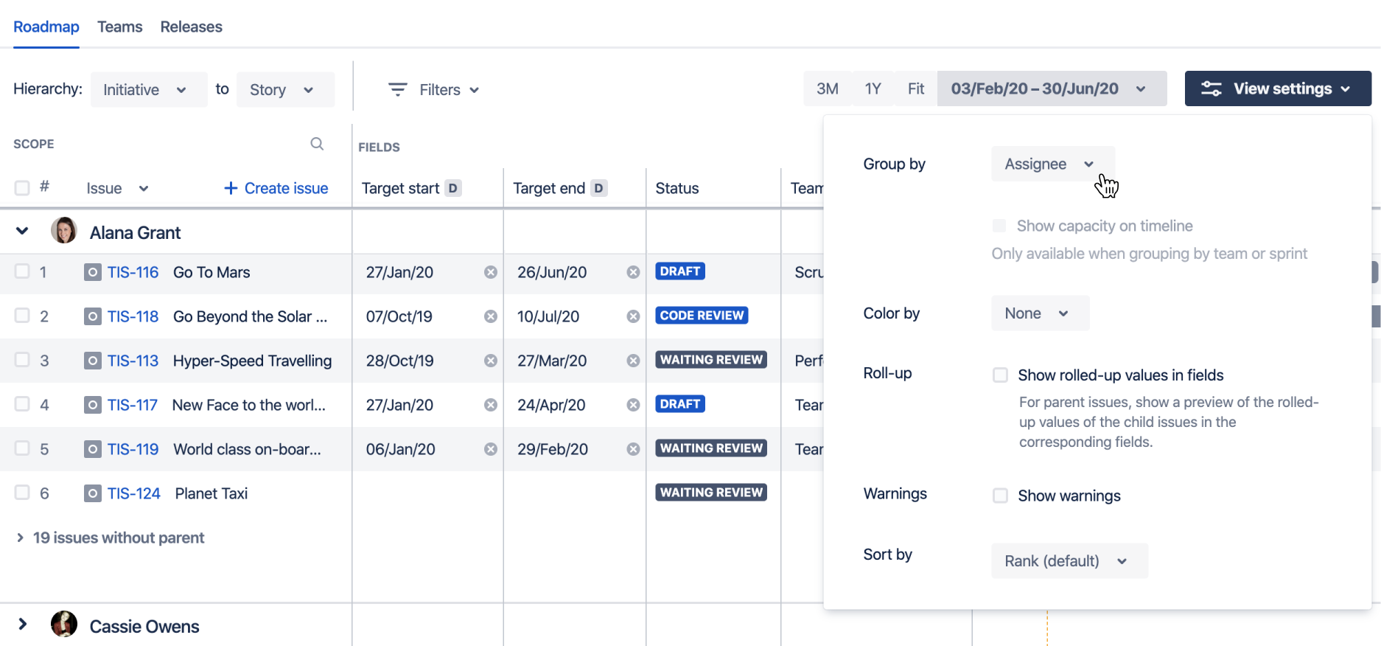Click the issue type icon for TIS-113

point(92,361)
